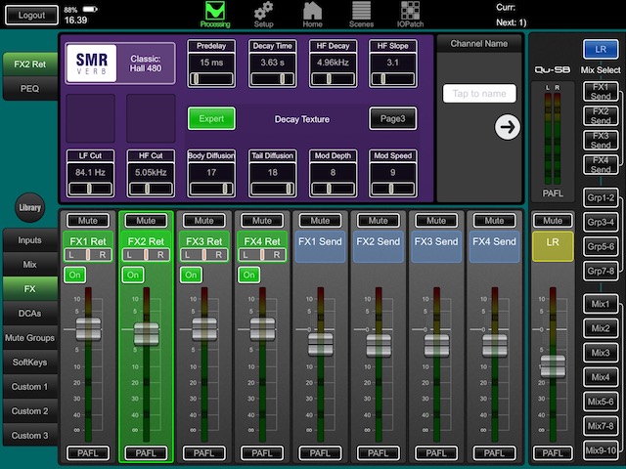Viewport: 626px width, 469px height.
Task: Open the Custom 1 layer
Action: [x=30, y=387]
